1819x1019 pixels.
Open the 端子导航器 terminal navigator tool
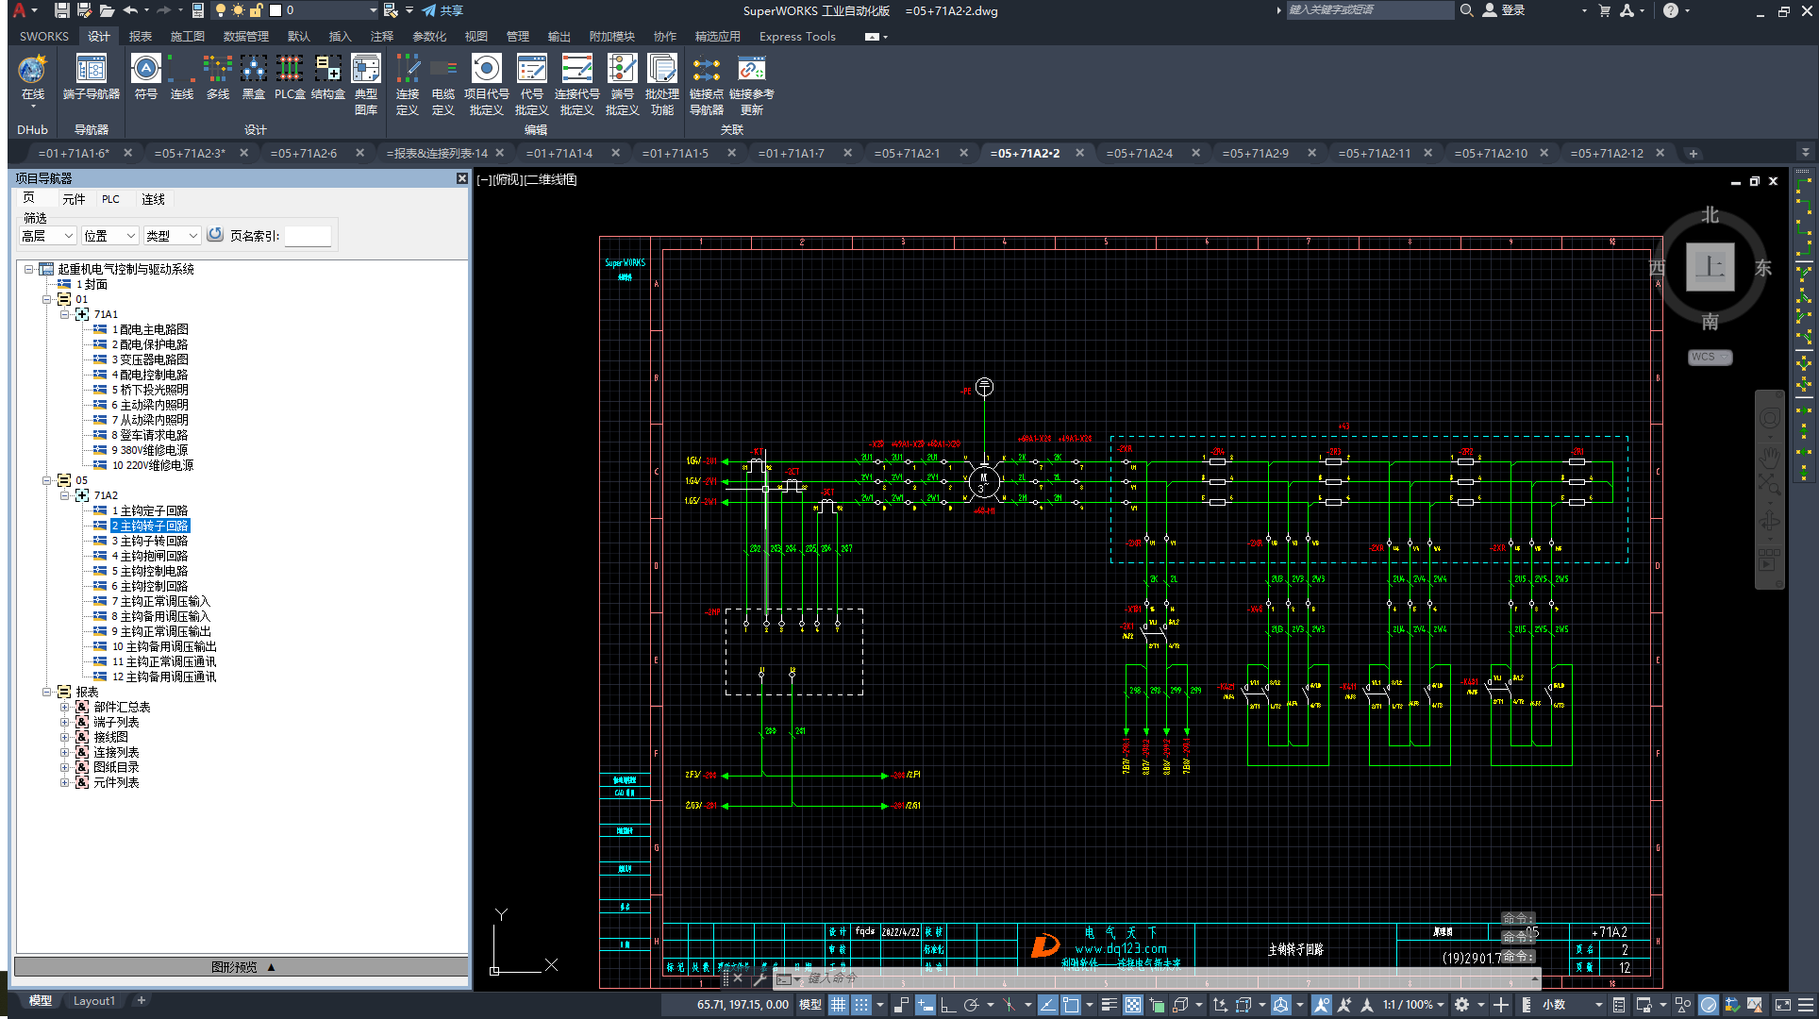[x=92, y=77]
